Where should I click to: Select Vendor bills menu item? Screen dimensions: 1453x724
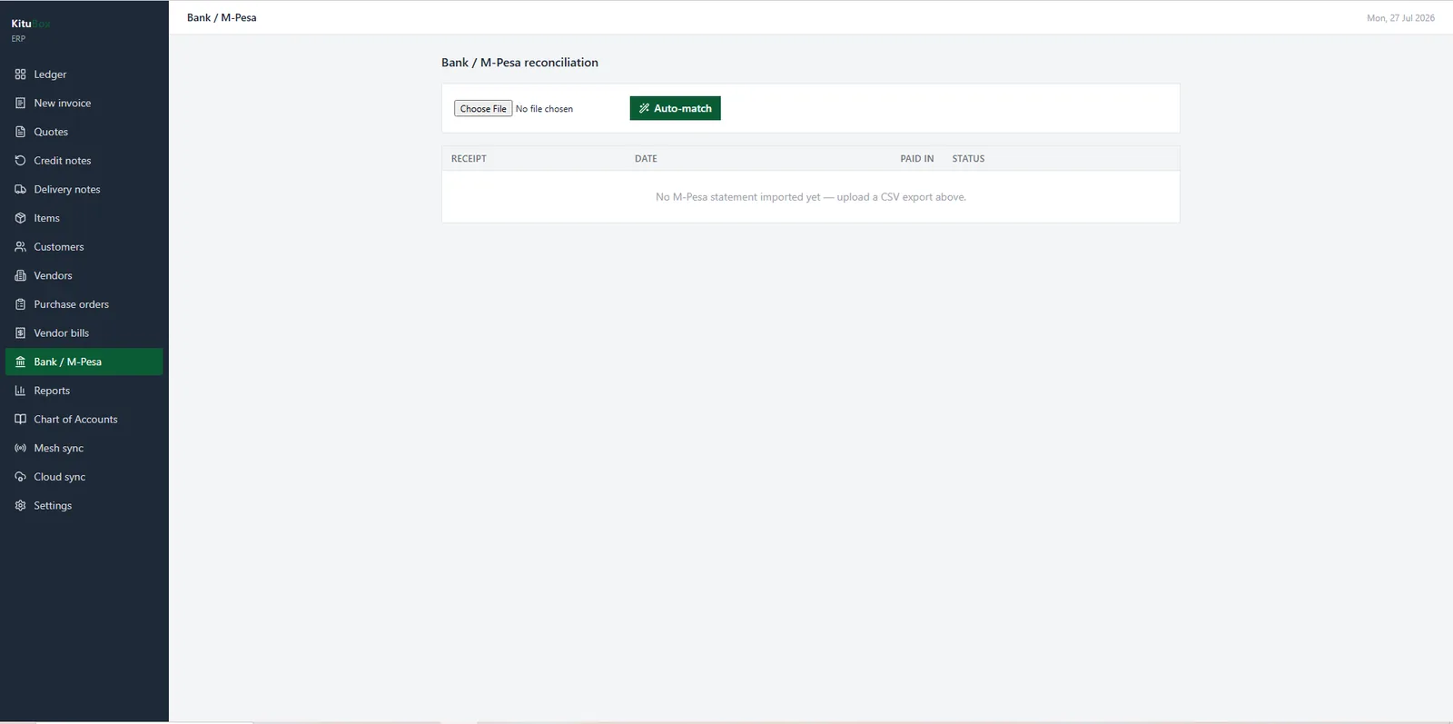tap(84, 333)
